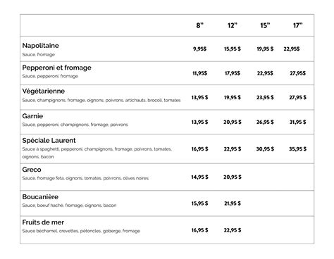Select the Napolitaine pizza name
334x259 pixels.
(40, 46)
